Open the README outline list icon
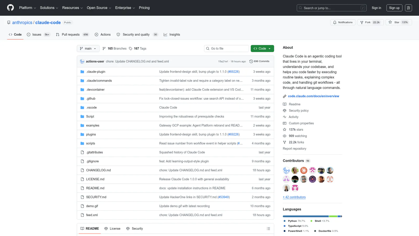 tap(268, 229)
